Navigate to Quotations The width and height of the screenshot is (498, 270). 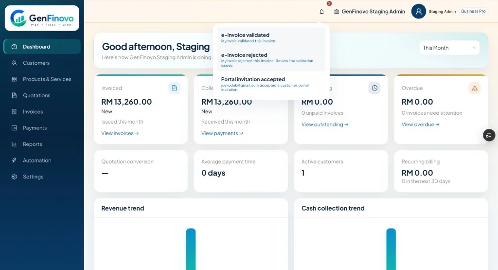coord(42,95)
